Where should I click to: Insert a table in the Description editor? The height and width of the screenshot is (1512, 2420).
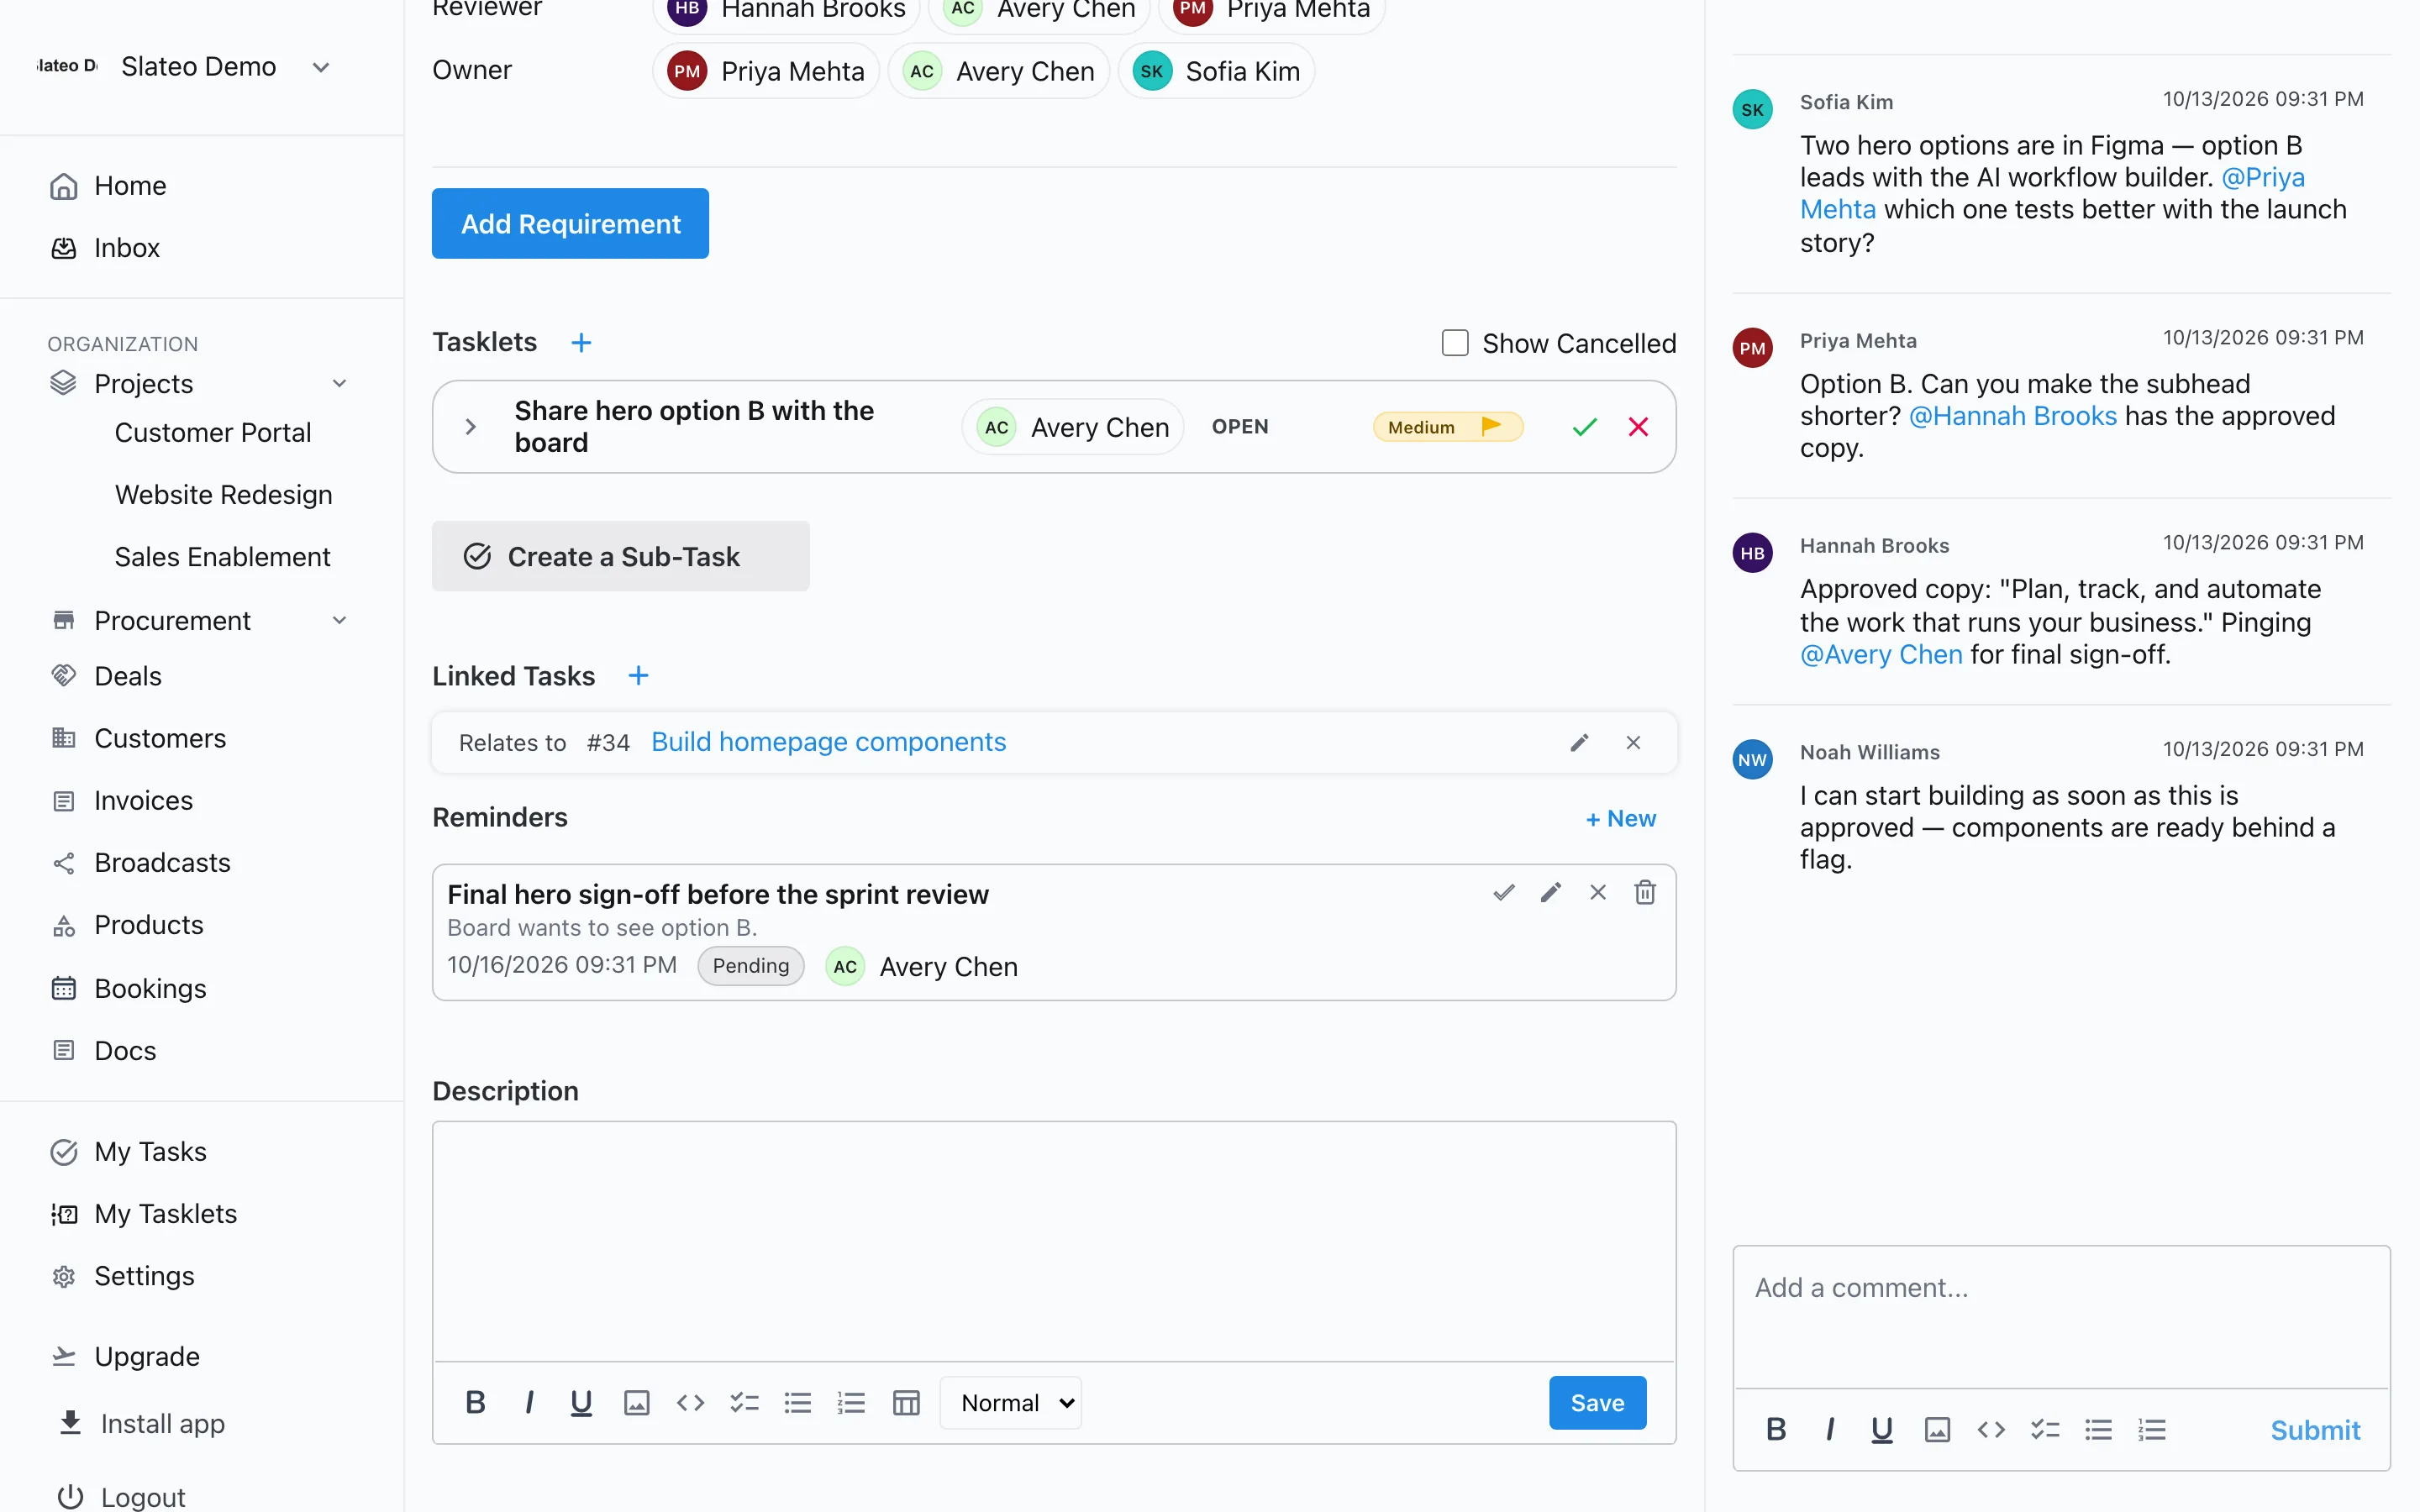coord(906,1403)
